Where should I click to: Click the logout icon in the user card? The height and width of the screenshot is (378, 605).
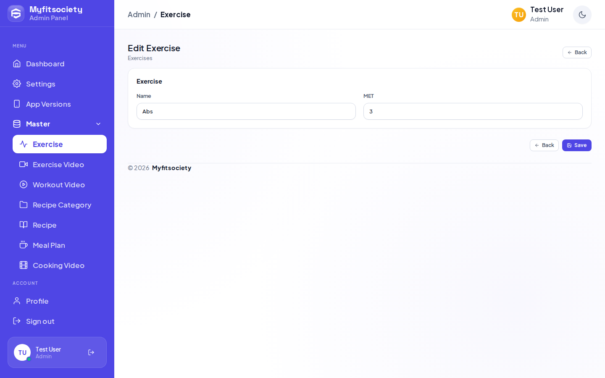[91, 352]
